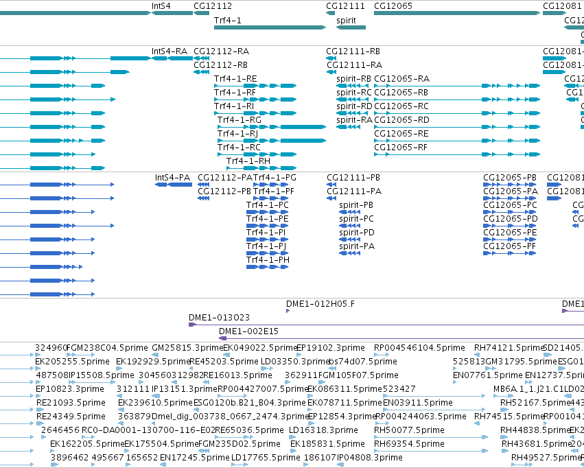The height and width of the screenshot is (468, 584).
Task: Click protein CG12111-PA
Action: 331,198
